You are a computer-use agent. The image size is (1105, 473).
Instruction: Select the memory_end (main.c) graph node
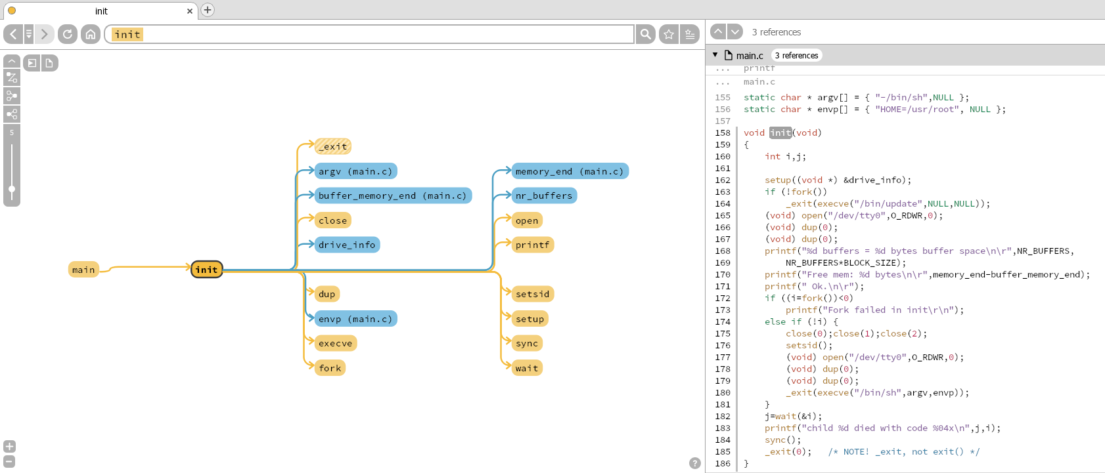pyautogui.click(x=569, y=171)
